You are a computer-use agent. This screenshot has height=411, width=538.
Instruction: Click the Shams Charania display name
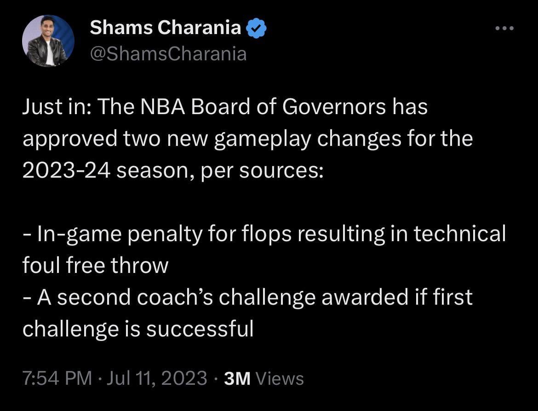tap(165, 28)
